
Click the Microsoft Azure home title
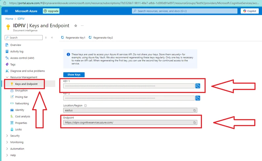[26, 11]
